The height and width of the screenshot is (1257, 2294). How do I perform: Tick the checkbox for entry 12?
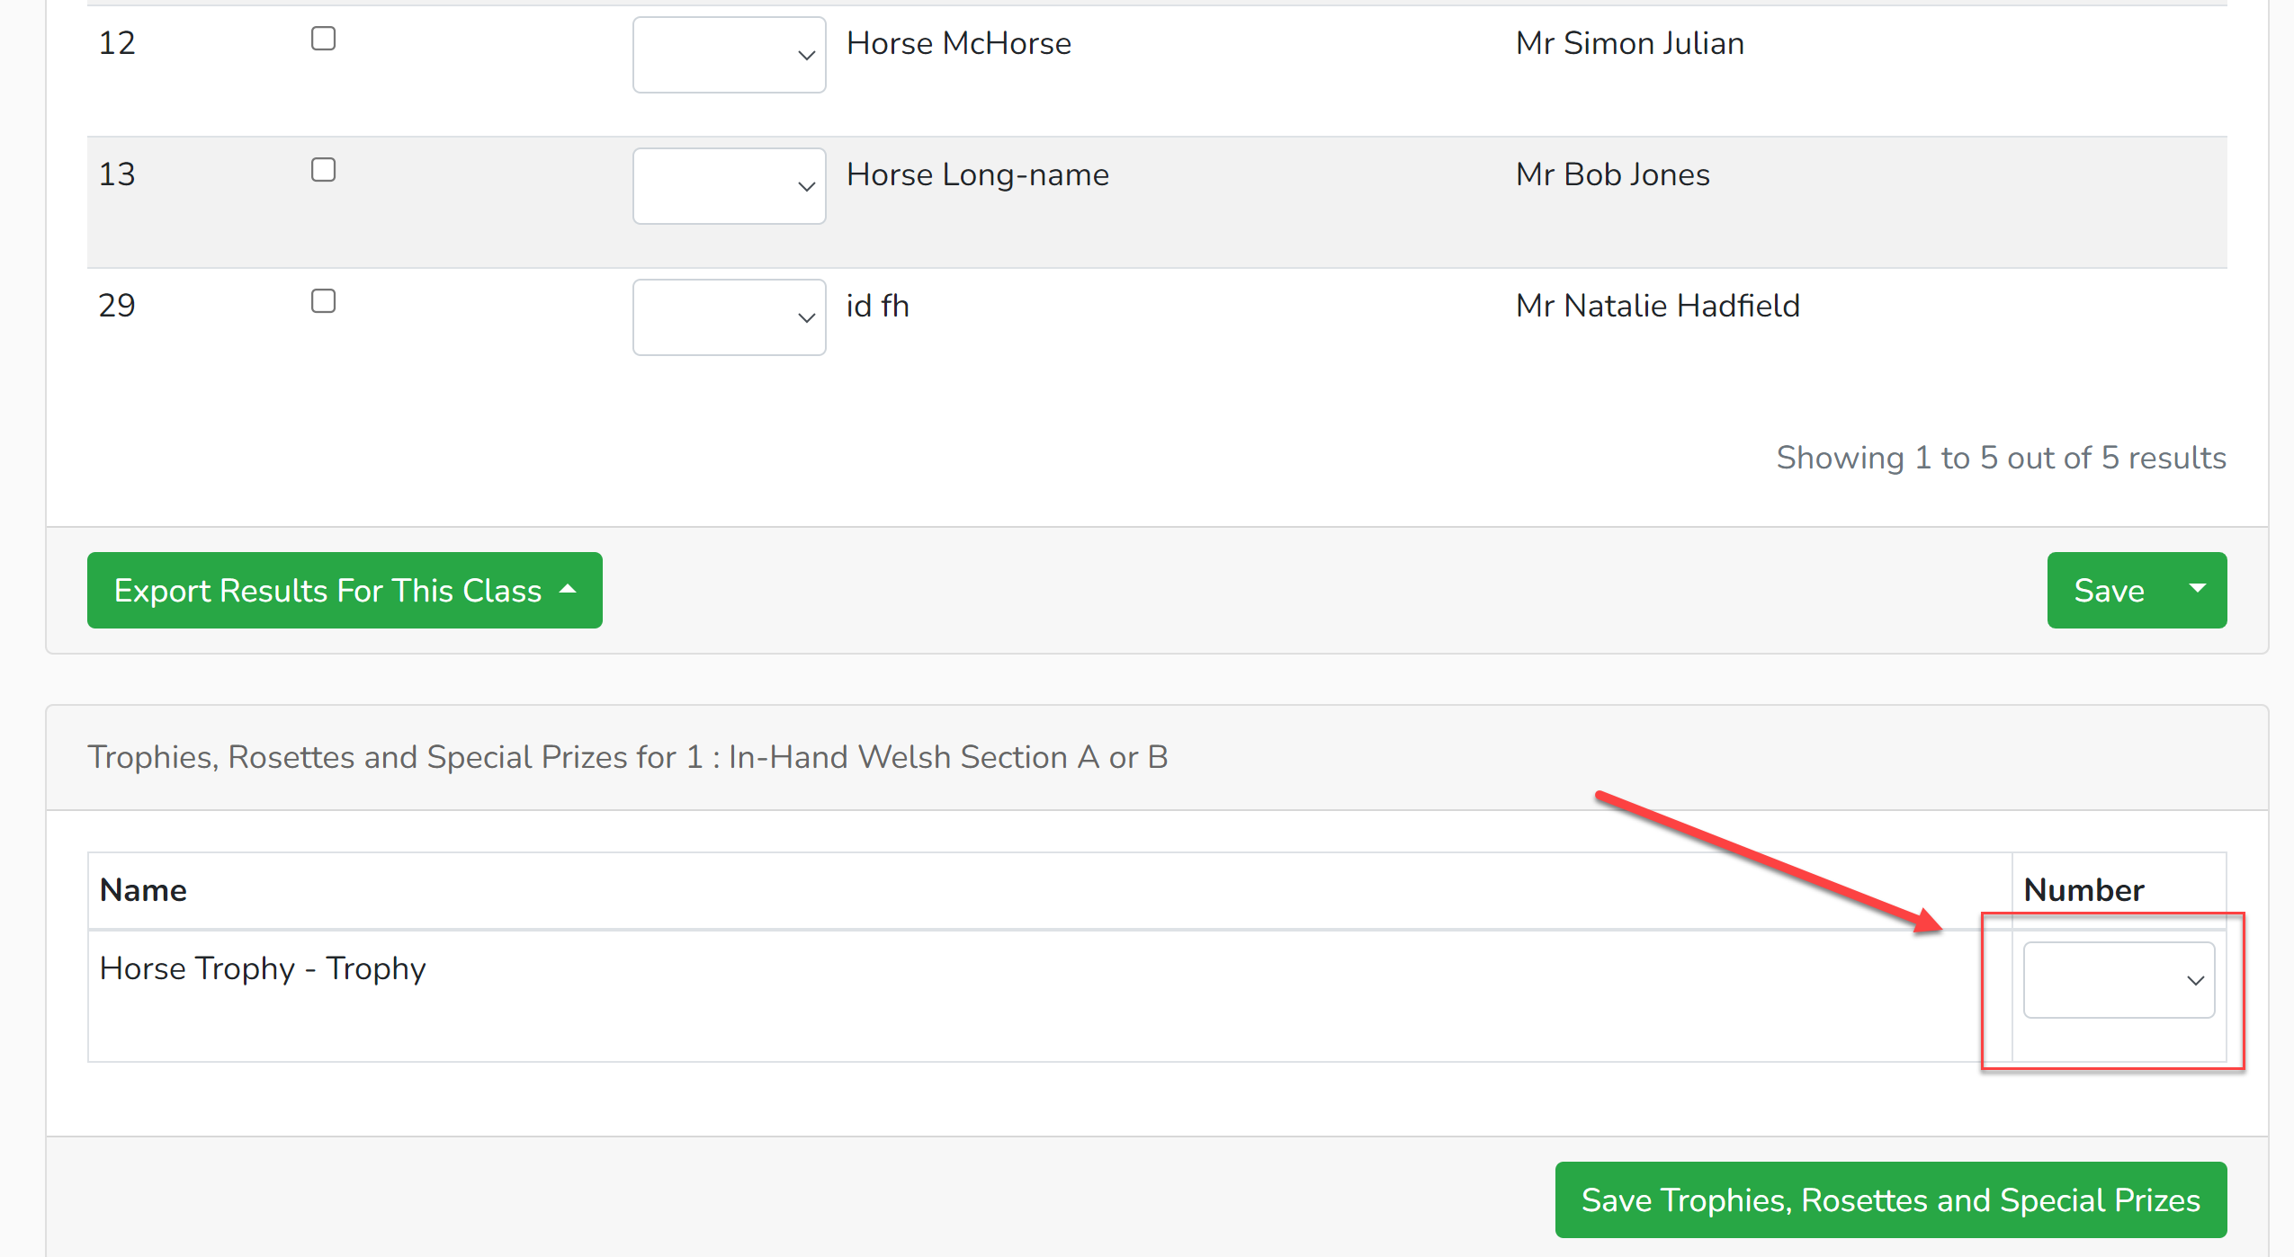(x=323, y=39)
